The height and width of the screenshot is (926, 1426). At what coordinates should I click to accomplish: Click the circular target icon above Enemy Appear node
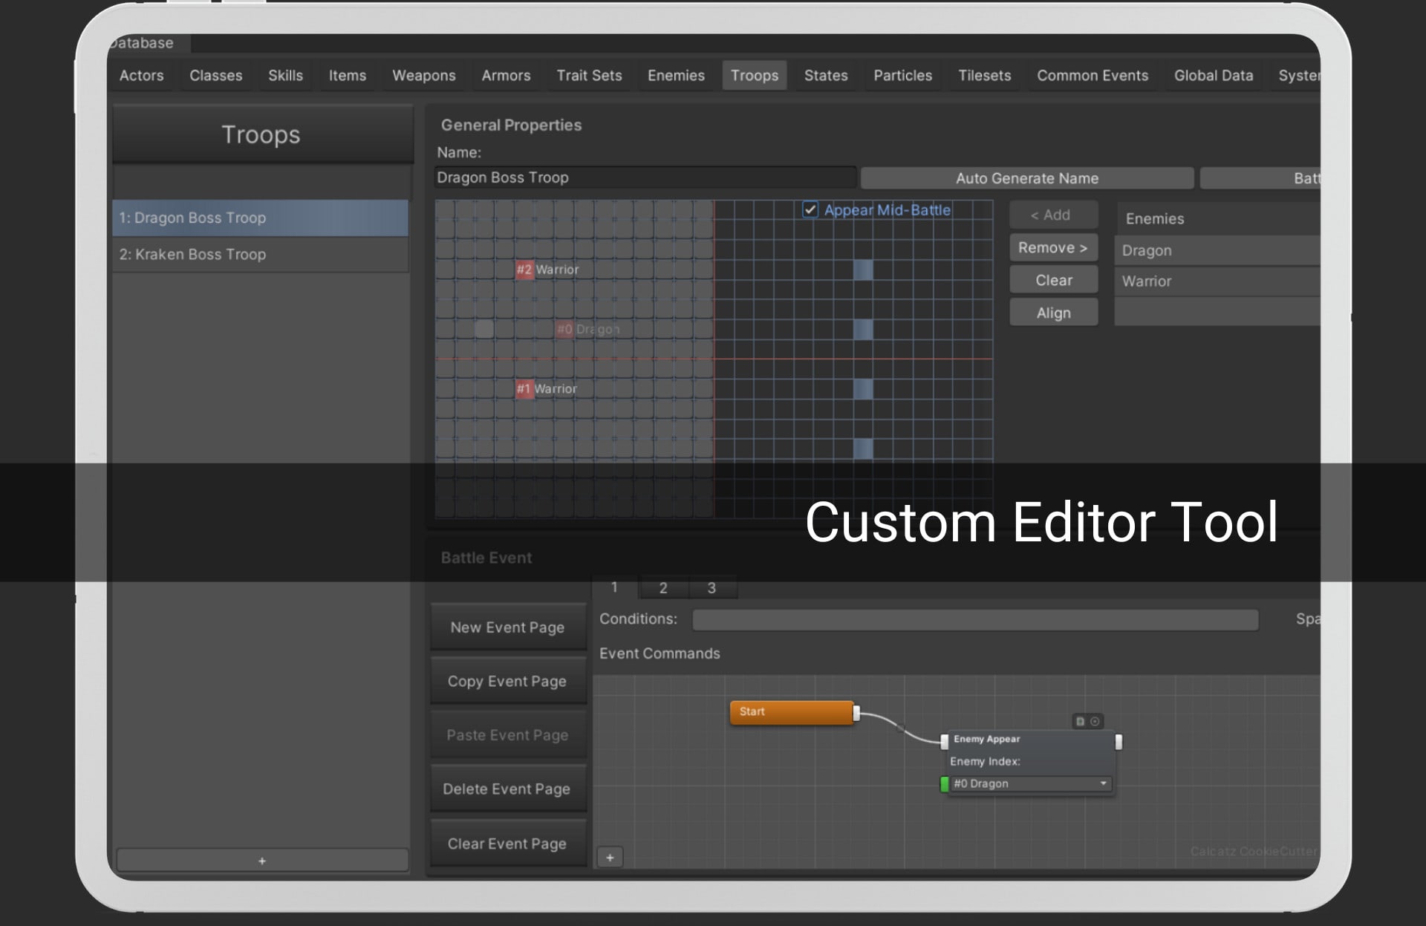coord(1095,721)
